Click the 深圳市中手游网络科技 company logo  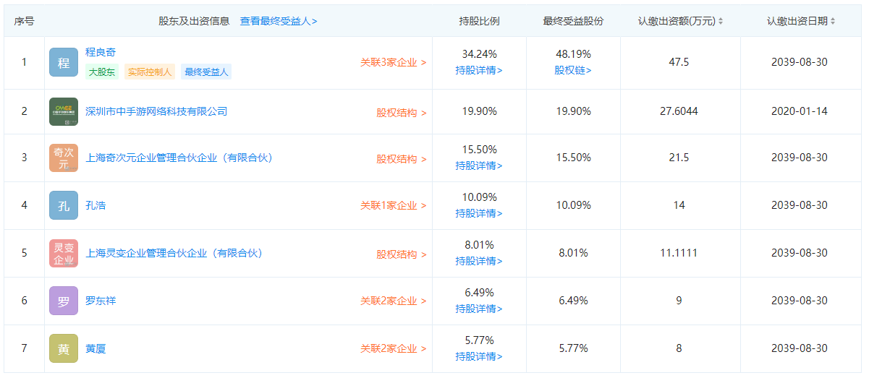(x=64, y=111)
